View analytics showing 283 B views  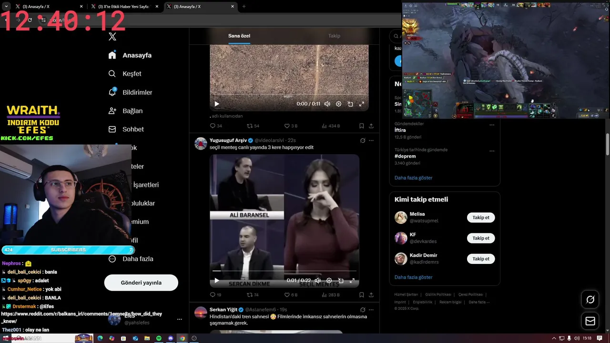[331, 295]
